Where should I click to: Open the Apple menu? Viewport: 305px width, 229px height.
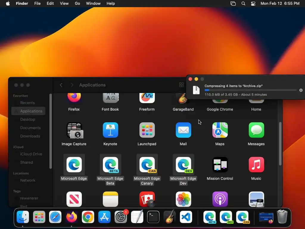point(8,4)
